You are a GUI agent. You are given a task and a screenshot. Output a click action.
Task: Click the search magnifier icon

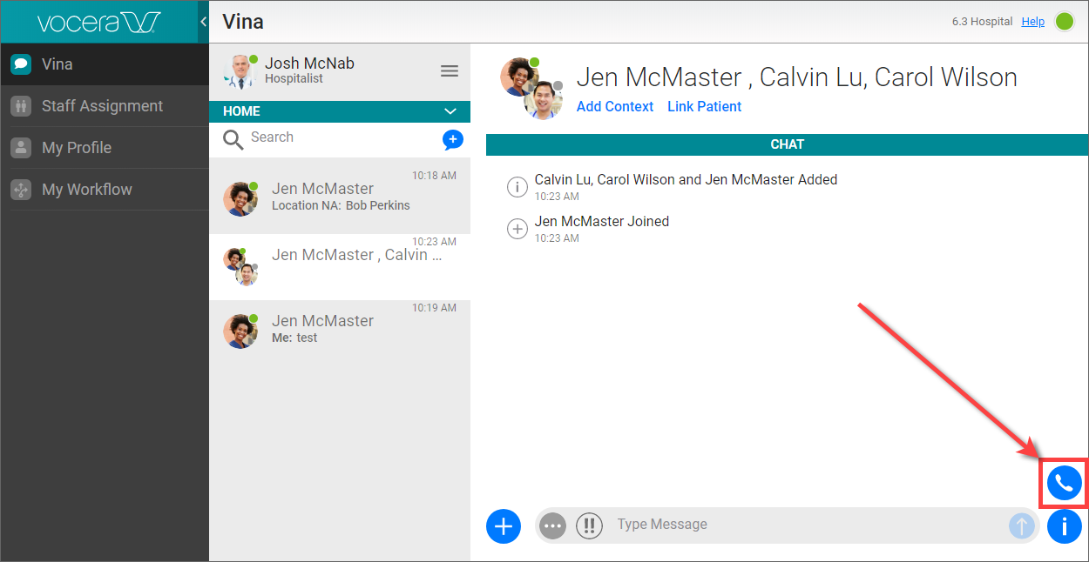[x=233, y=139]
